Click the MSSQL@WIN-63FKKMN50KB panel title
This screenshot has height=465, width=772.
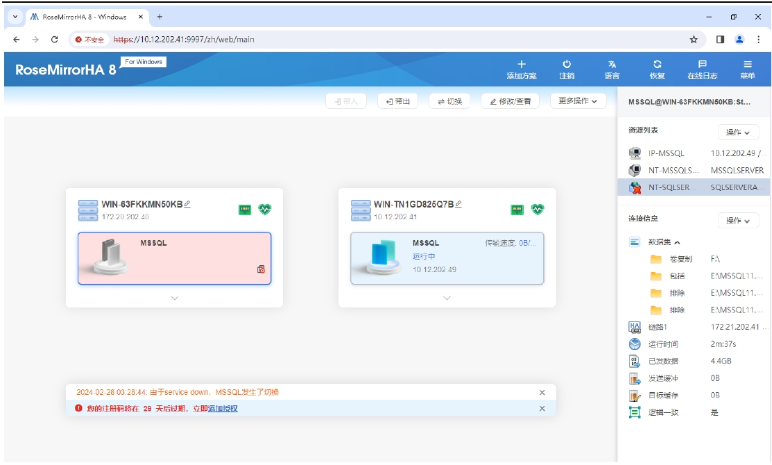pyautogui.click(x=689, y=102)
